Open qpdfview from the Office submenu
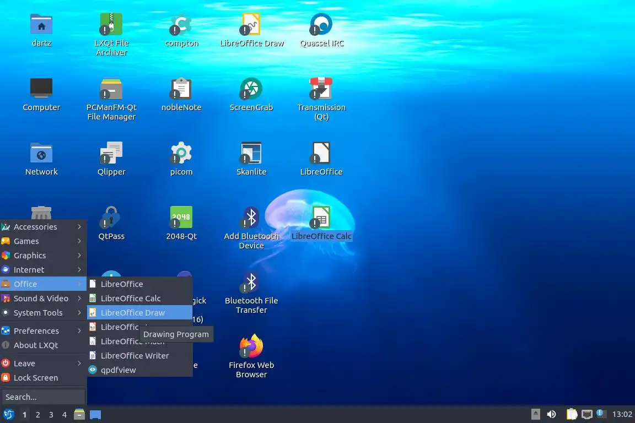 pyautogui.click(x=139, y=370)
